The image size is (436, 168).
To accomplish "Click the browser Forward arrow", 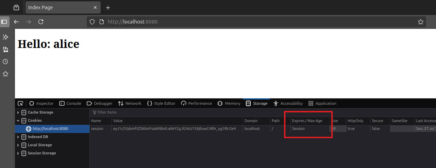I will click(x=29, y=22).
